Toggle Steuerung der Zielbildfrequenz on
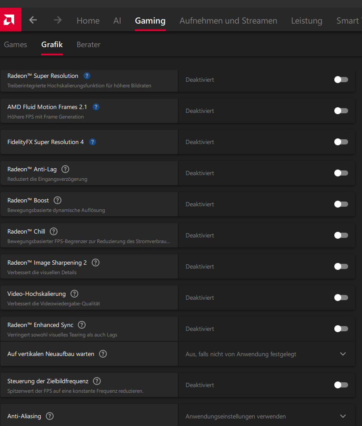The image size is (362, 426). (341, 385)
